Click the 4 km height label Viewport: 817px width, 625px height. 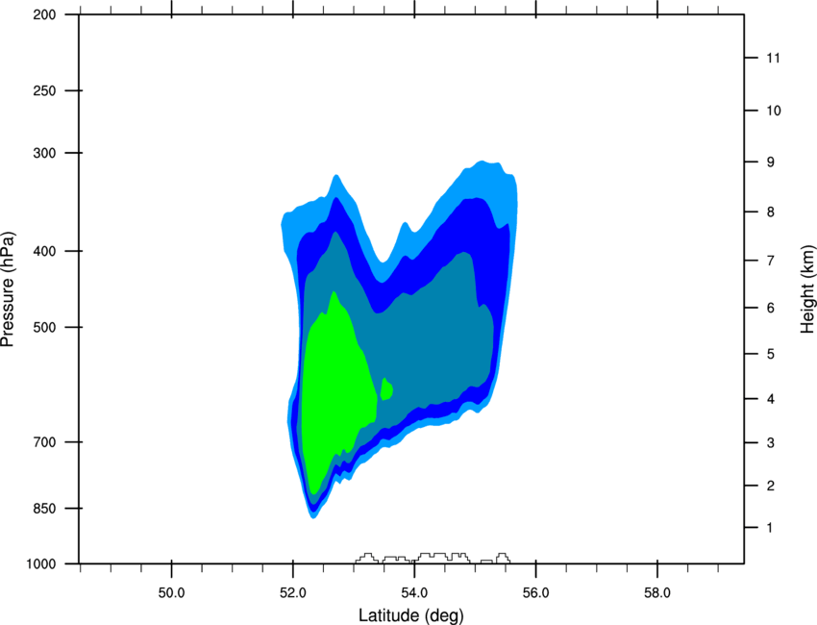771,399
